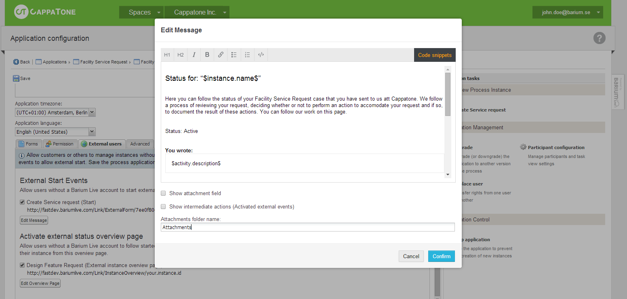Insert a hyperlink using the link icon

pyautogui.click(x=221, y=55)
